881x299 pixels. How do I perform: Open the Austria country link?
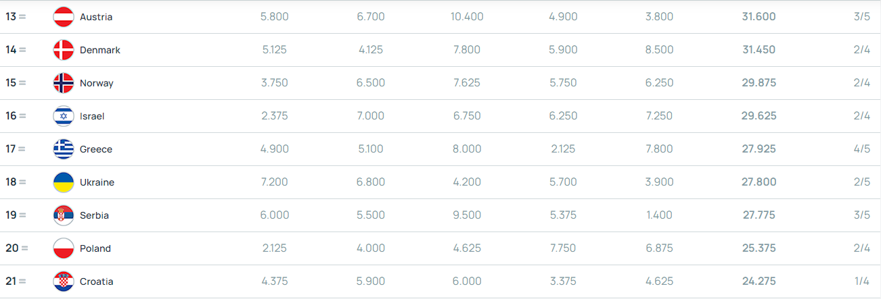pyautogui.click(x=96, y=17)
